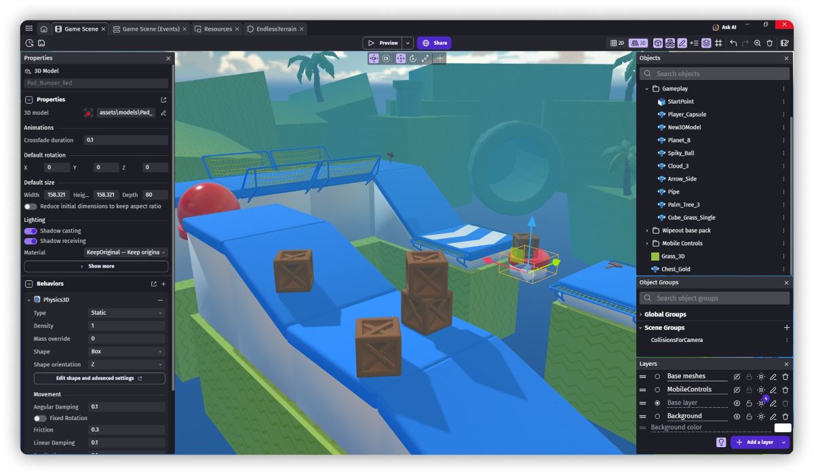Toggle the grid overlay icon in the toolbar
814x475 pixels.
(x=718, y=42)
